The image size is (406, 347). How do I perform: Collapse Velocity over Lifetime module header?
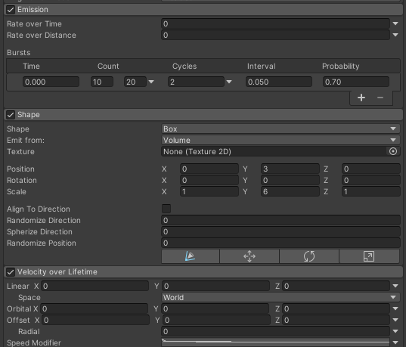(x=203, y=272)
